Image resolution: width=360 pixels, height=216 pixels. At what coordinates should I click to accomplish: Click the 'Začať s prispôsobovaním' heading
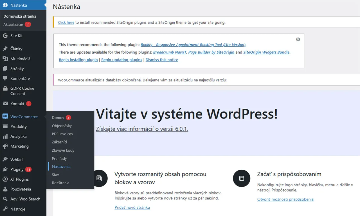[x=289, y=174]
